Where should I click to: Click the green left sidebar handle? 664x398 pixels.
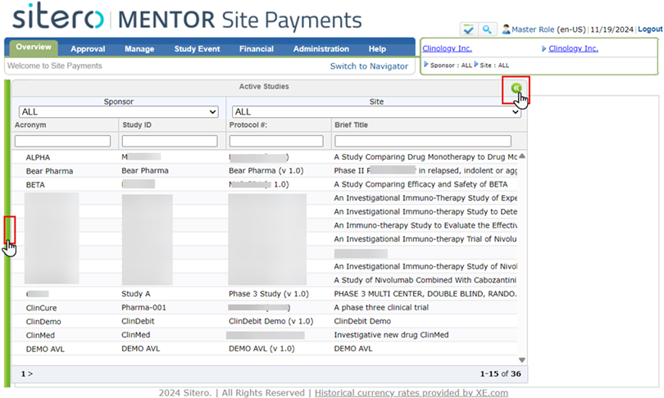tap(7, 233)
